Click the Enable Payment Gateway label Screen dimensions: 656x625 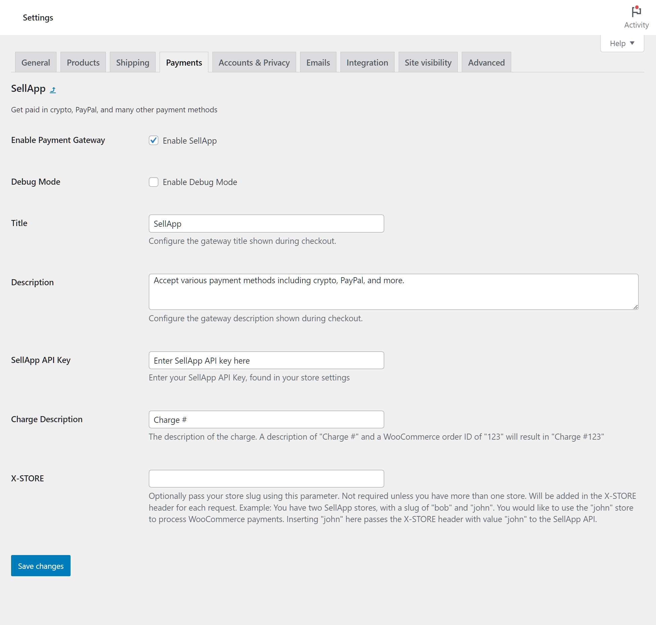tap(58, 140)
